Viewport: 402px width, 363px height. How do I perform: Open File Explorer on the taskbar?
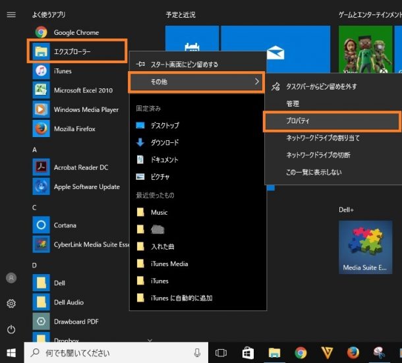click(x=274, y=353)
